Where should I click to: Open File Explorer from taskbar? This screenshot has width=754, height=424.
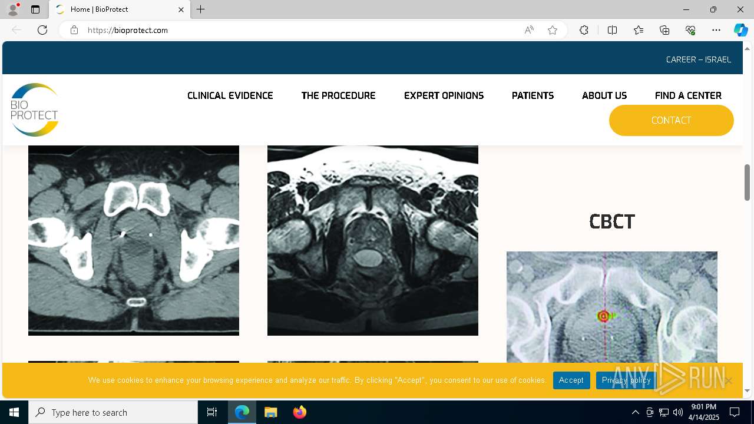tap(271, 412)
